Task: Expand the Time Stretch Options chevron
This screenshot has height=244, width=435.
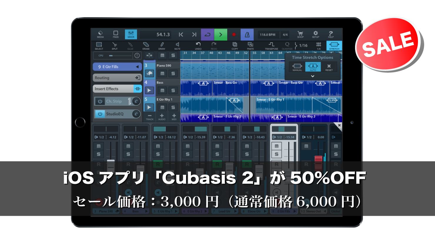Action: click(x=313, y=76)
